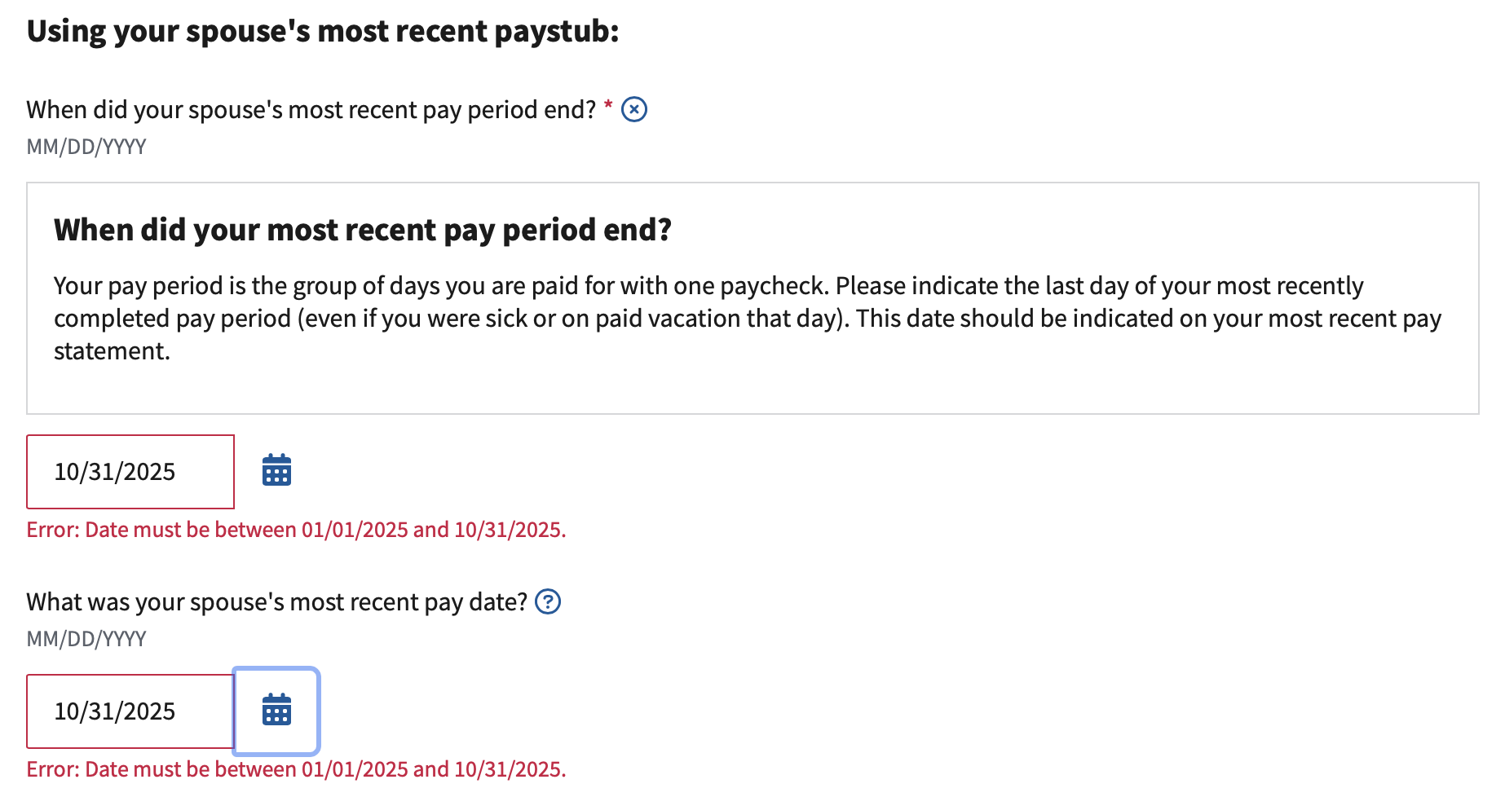Close the pay period end help icon

click(x=634, y=109)
